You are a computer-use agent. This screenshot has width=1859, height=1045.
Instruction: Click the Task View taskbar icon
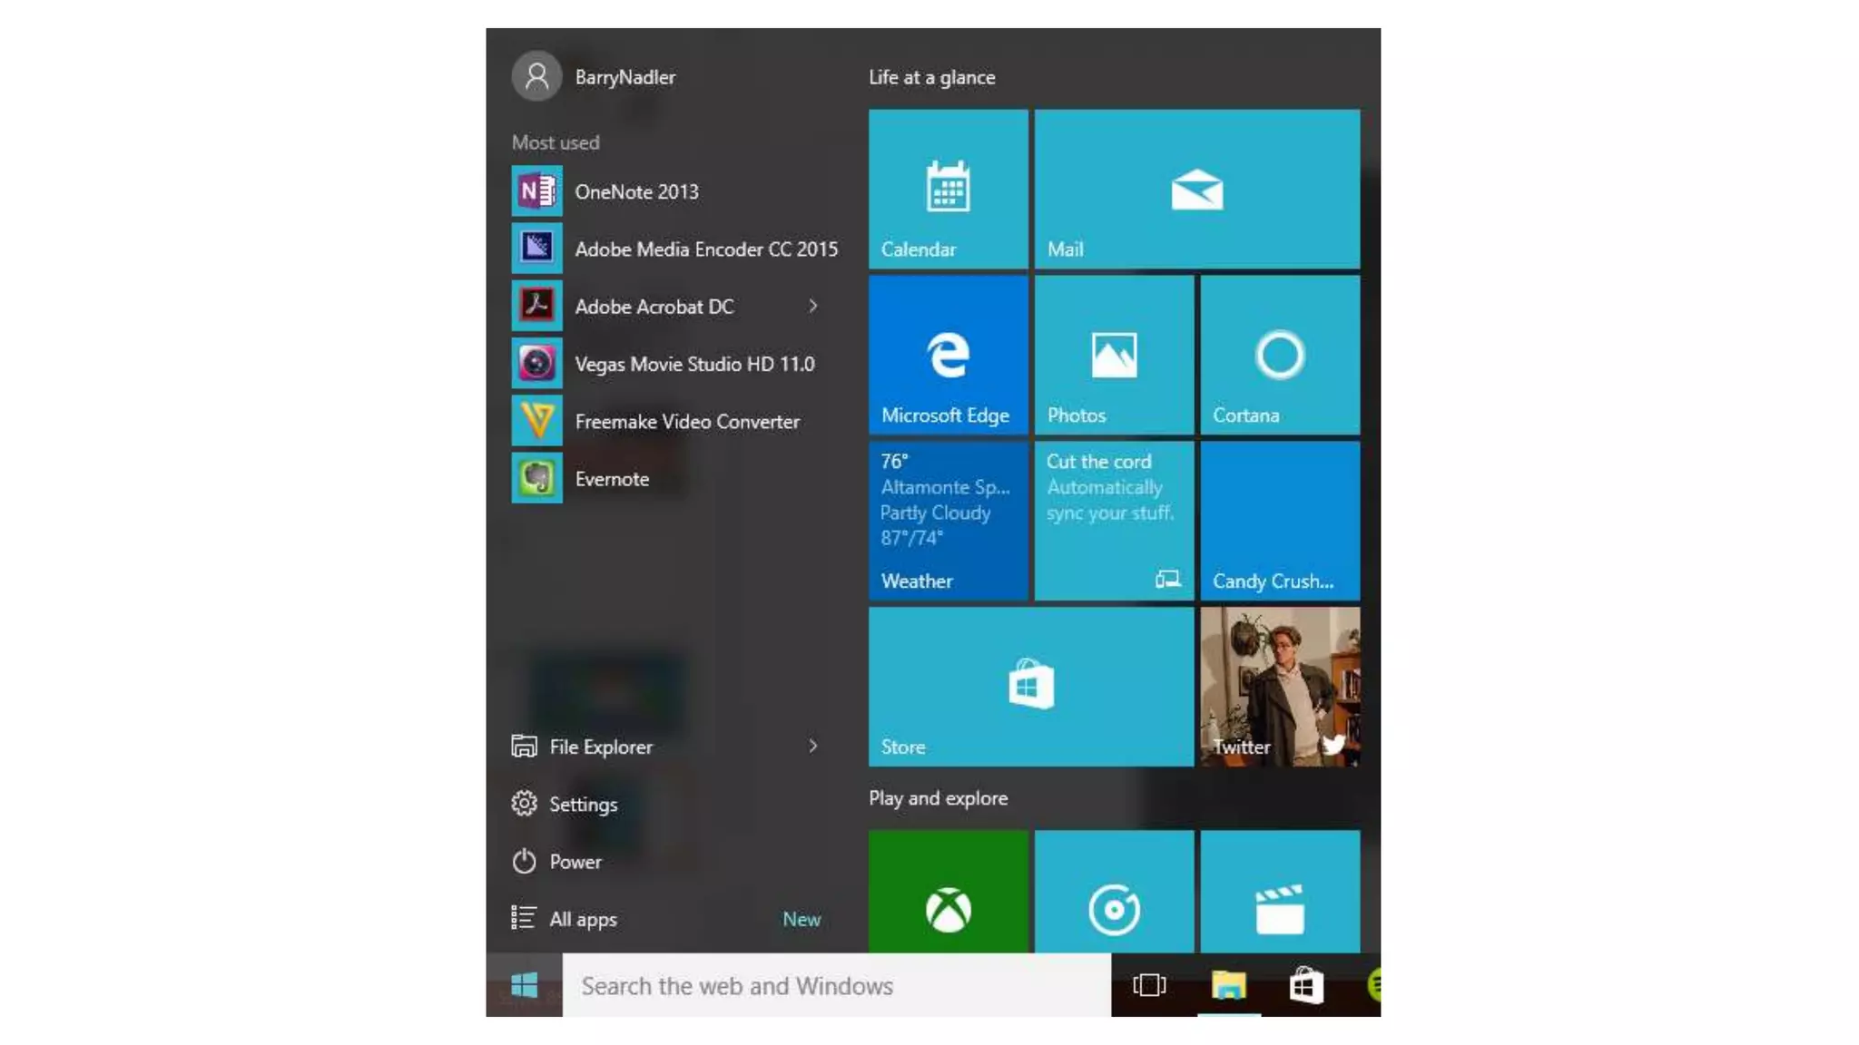(1149, 985)
